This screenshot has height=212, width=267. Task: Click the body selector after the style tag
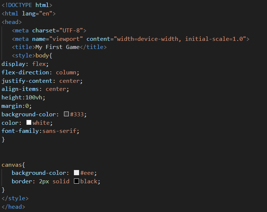point(44,56)
